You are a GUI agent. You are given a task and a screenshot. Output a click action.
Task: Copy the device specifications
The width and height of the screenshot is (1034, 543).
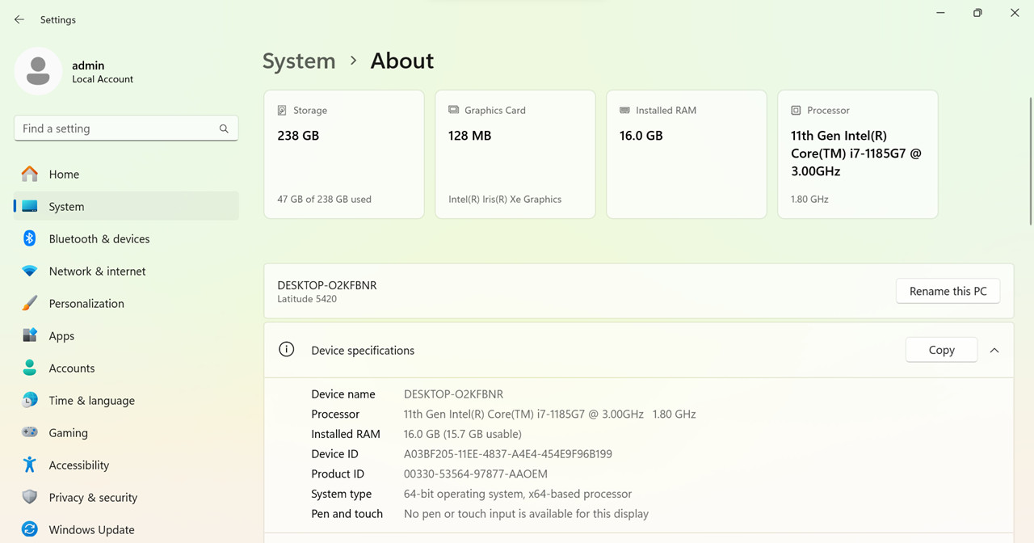[x=942, y=350]
